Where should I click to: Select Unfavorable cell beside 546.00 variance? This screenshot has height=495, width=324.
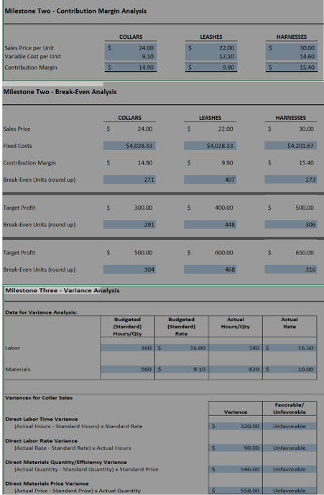[x=290, y=469]
